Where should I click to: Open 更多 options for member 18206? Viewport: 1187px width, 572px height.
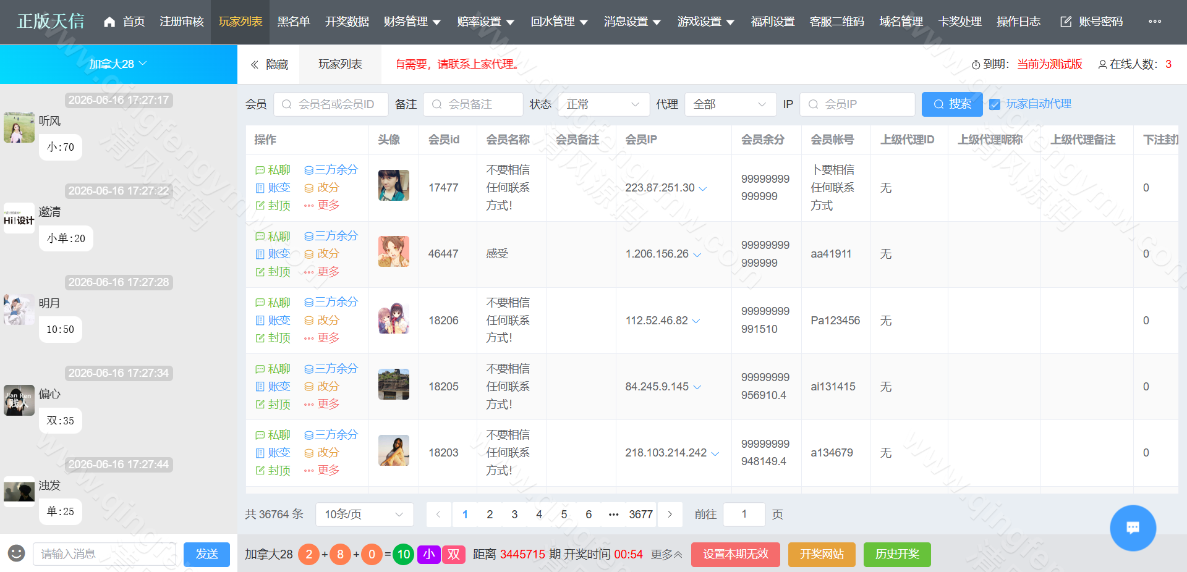click(x=321, y=338)
